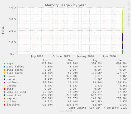This screenshot has height=114, width=131.
Task: Click the Munin 2.0.57 version text
Action: click(x=65, y=111)
